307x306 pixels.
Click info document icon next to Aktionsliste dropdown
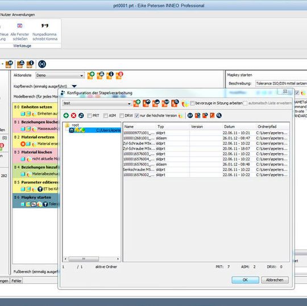point(110,76)
